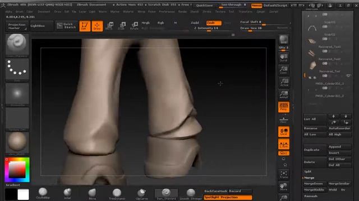Open the current brush thumbnail picker
The image size is (359, 201).
(x=17, y=45)
